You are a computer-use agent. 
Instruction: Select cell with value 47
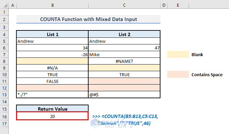click(x=124, y=48)
